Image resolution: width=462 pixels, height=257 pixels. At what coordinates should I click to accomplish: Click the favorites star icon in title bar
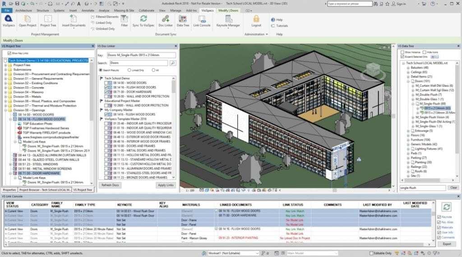coord(387,4)
